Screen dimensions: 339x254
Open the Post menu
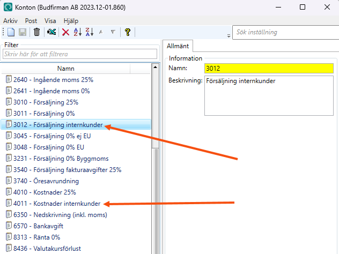click(x=31, y=21)
